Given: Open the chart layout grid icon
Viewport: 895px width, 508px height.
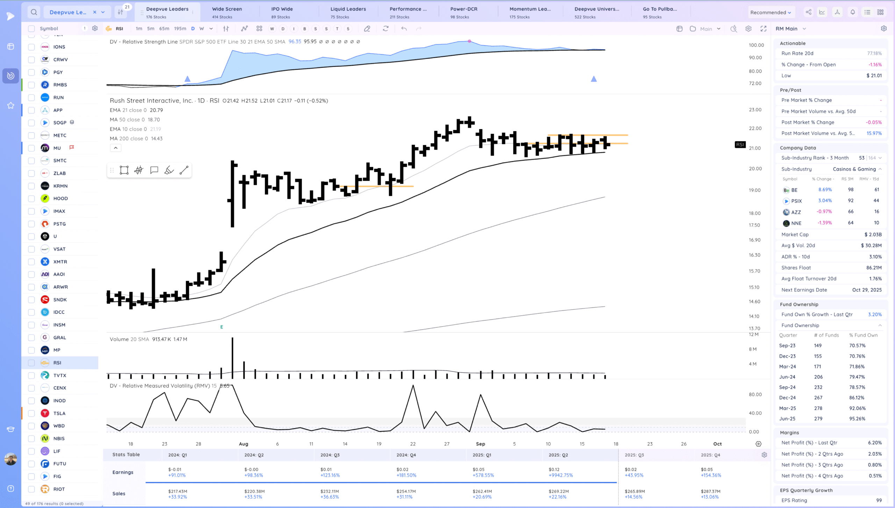Looking at the screenshot, I should pyautogui.click(x=259, y=29).
